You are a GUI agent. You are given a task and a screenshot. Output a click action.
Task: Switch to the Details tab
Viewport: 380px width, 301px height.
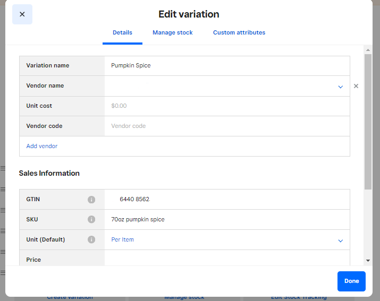pyautogui.click(x=122, y=33)
